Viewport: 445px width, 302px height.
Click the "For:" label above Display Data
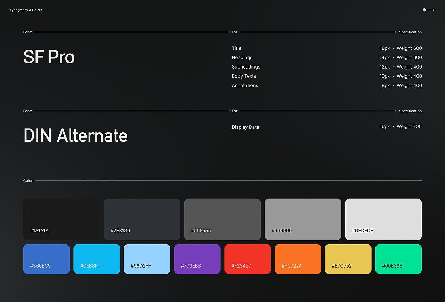[235, 111]
